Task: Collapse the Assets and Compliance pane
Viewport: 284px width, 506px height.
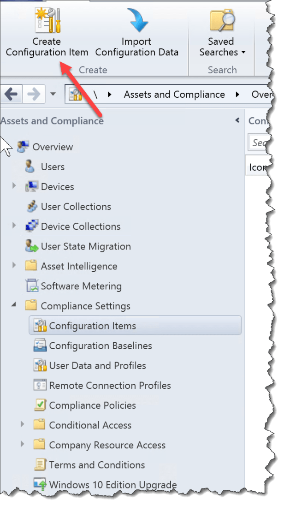Action: [237, 120]
